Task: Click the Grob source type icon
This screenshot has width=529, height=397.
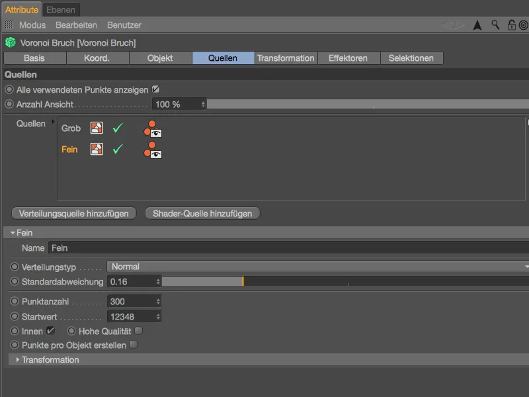Action: pyautogui.click(x=97, y=128)
